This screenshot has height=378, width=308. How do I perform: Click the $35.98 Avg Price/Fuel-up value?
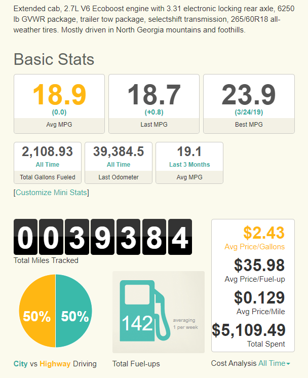pyautogui.click(x=259, y=265)
